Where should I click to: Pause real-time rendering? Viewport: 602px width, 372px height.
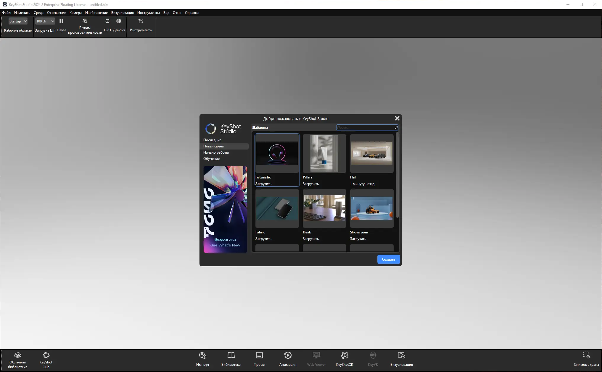click(61, 21)
